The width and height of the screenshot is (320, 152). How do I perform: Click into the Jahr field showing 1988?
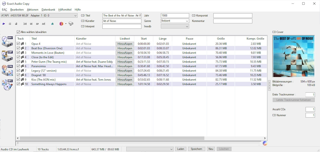click(x=175, y=15)
